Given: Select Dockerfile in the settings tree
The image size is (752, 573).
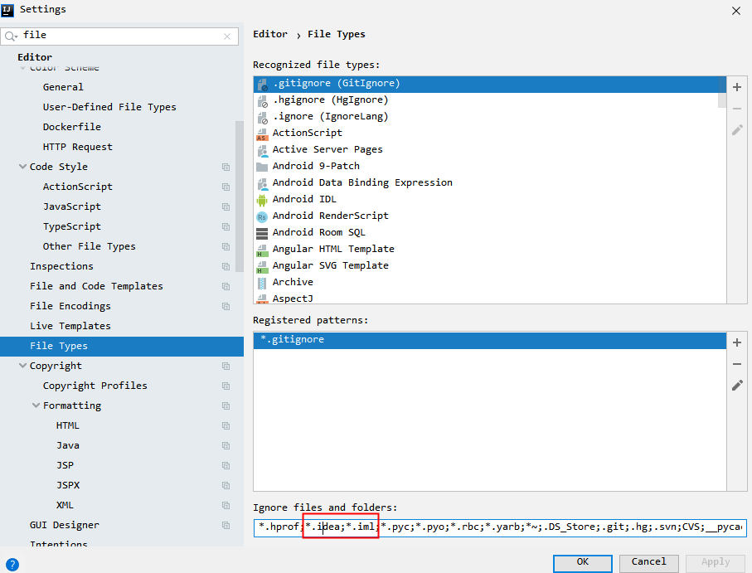Looking at the screenshot, I should [71, 127].
